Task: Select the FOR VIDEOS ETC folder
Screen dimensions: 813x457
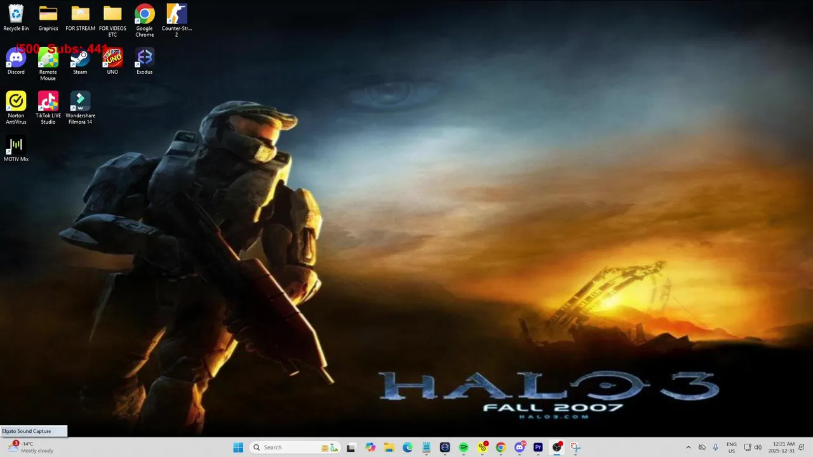Action: [112, 21]
